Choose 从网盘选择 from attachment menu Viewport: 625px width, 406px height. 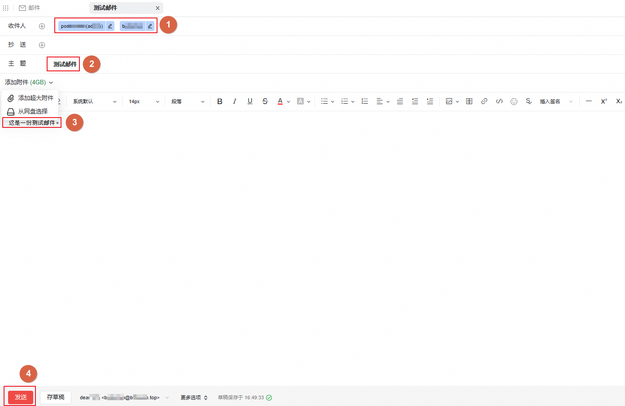(x=28, y=111)
